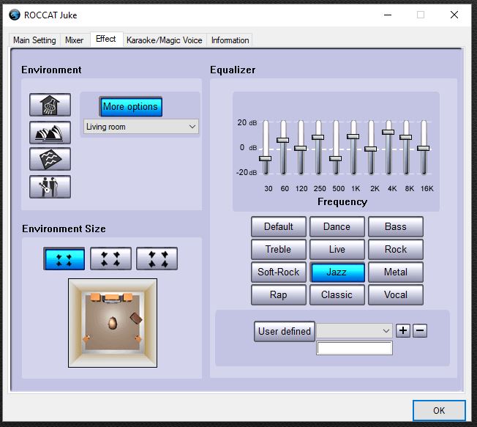Minimize the ROCCAT Juke window

388,15
